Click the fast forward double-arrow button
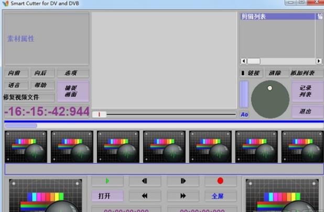Viewport: 324px width, 212px height. (183, 196)
